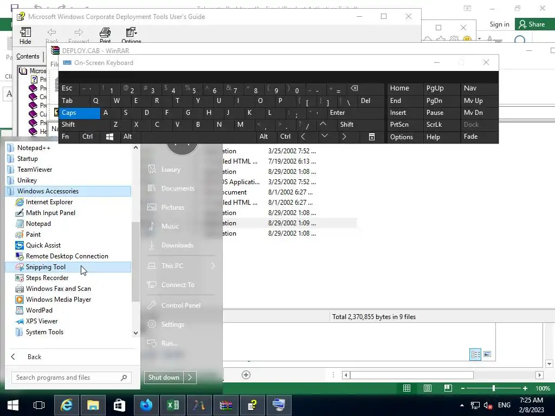Open Snipping Tool from Windows Accessories
This screenshot has width=555, height=416.
68,267
